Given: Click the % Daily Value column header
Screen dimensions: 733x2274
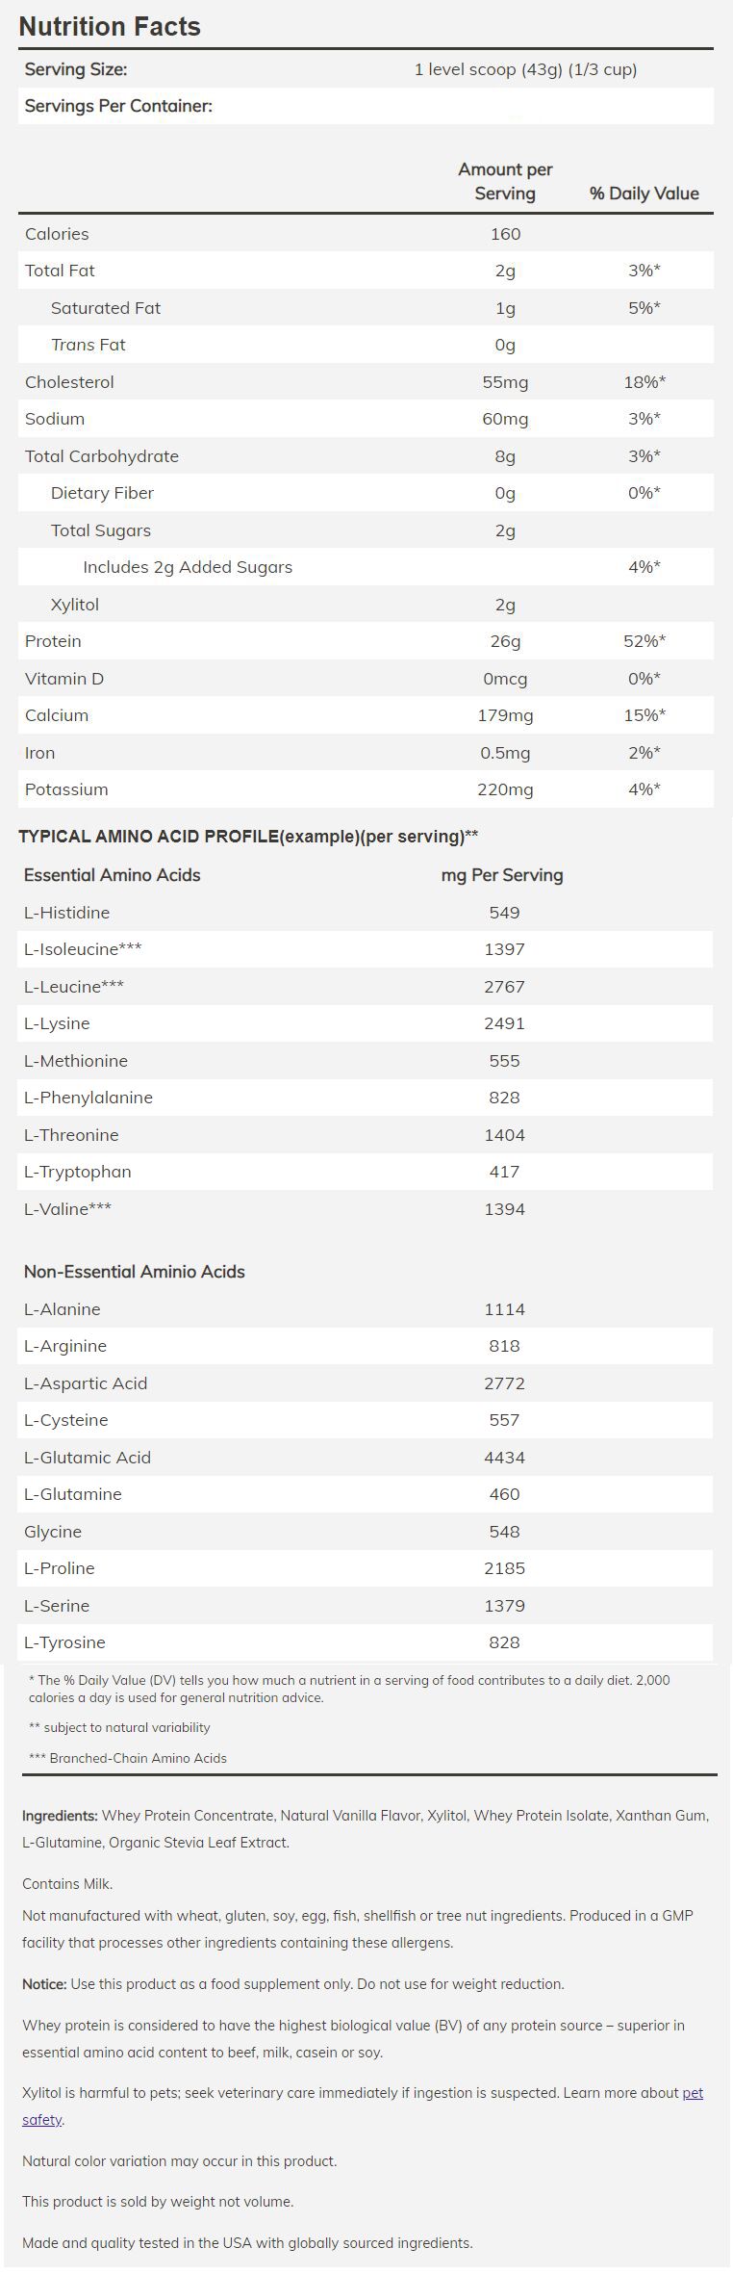Looking at the screenshot, I should click(x=644, y=194).
